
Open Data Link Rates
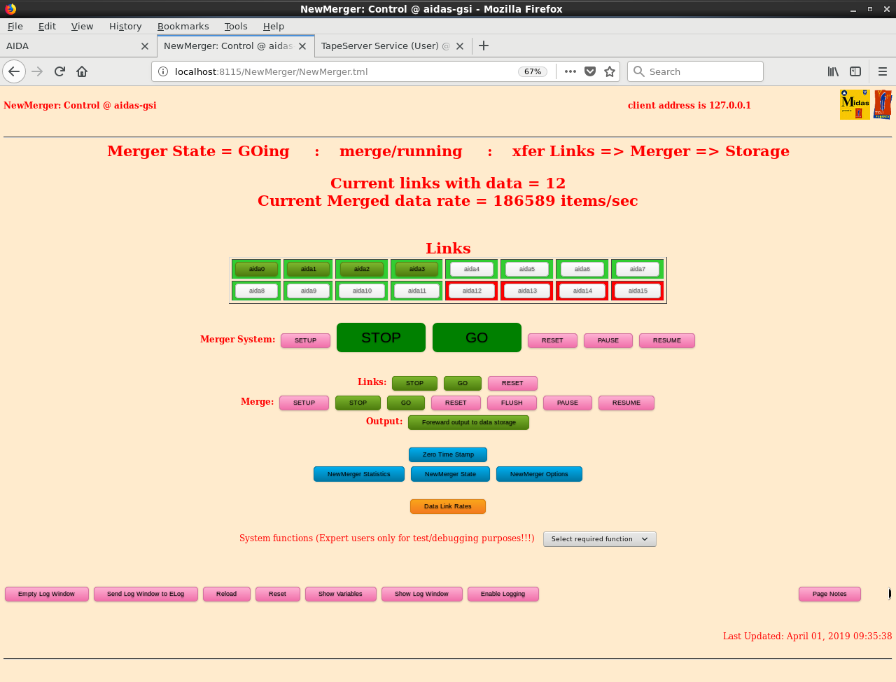[x=448, y=506]
